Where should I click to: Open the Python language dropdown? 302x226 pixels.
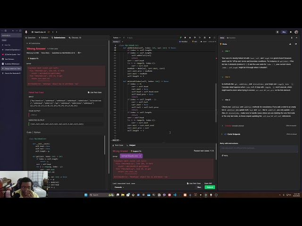point(117,38)
